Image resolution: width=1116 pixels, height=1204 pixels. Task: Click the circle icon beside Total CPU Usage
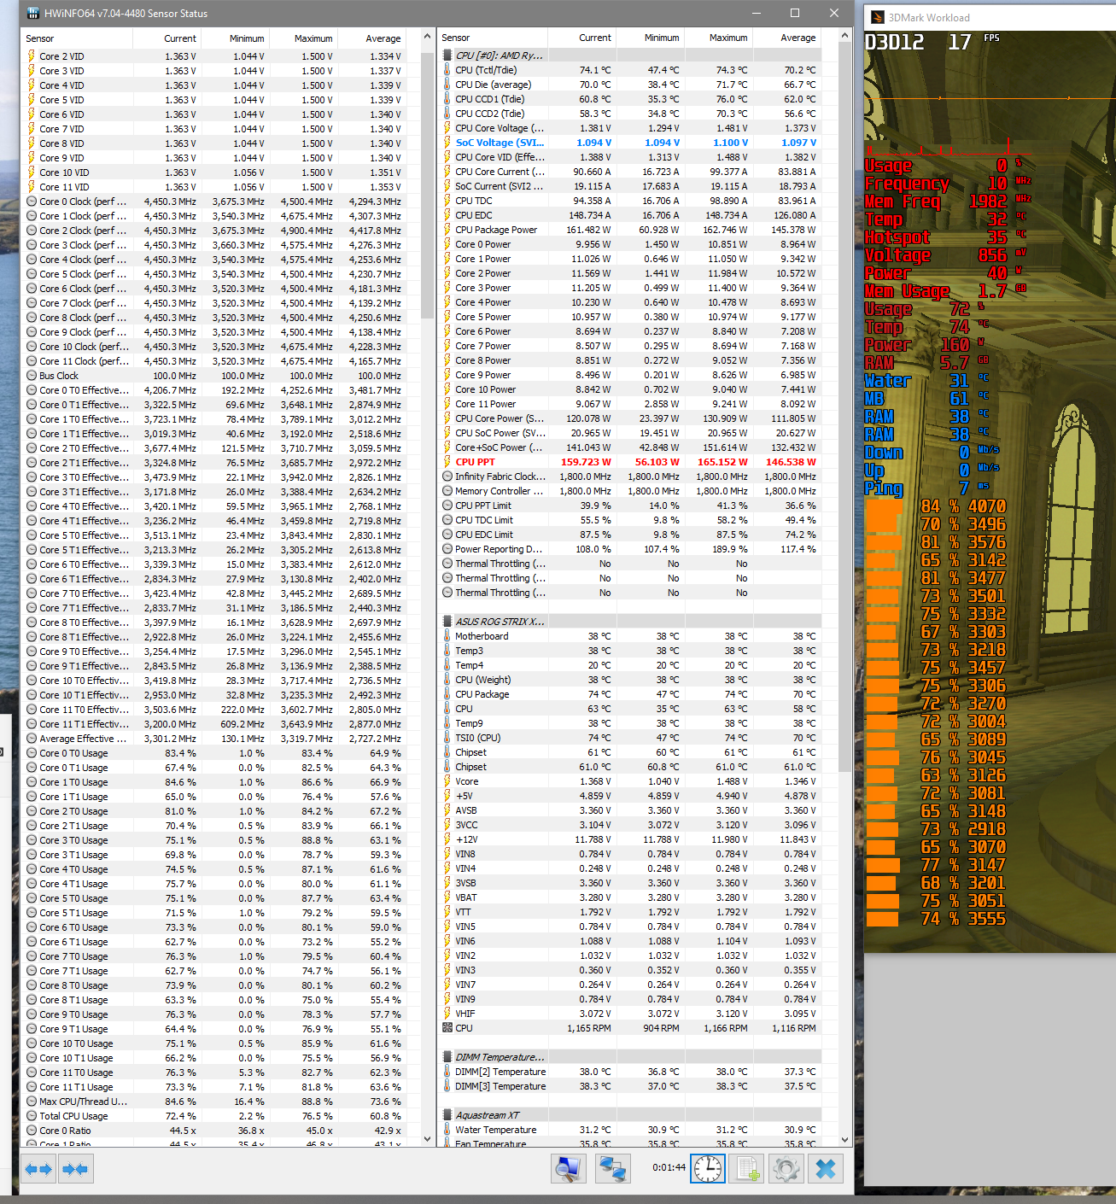32,1116
